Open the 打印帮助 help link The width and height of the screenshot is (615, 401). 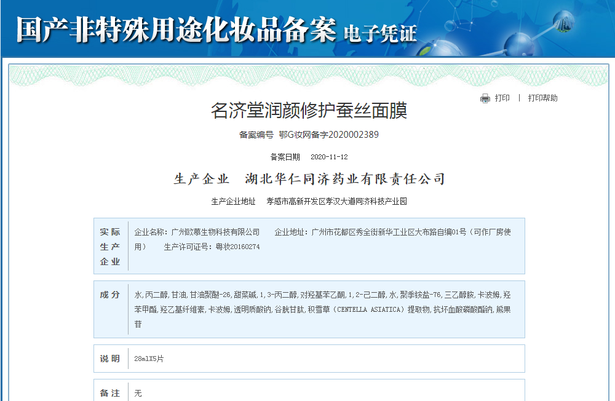[542, 98]
